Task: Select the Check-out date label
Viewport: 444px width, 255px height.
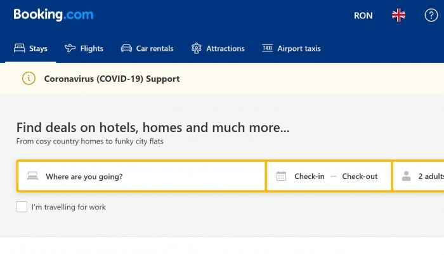Action: click(x=360, y=176)
